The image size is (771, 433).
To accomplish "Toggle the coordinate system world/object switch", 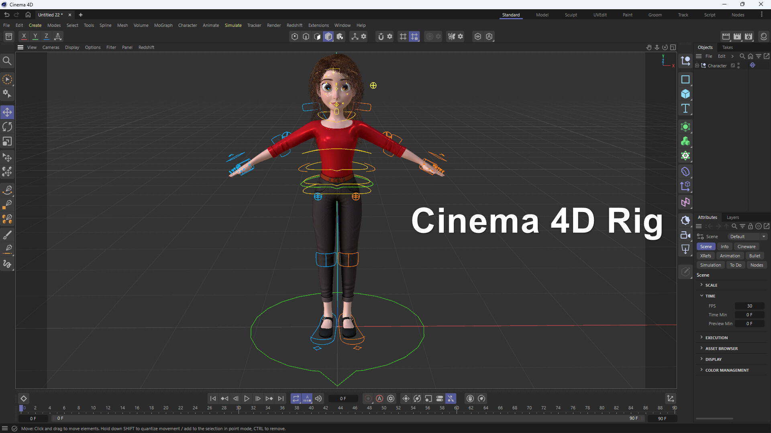I will tap(58, 36).
